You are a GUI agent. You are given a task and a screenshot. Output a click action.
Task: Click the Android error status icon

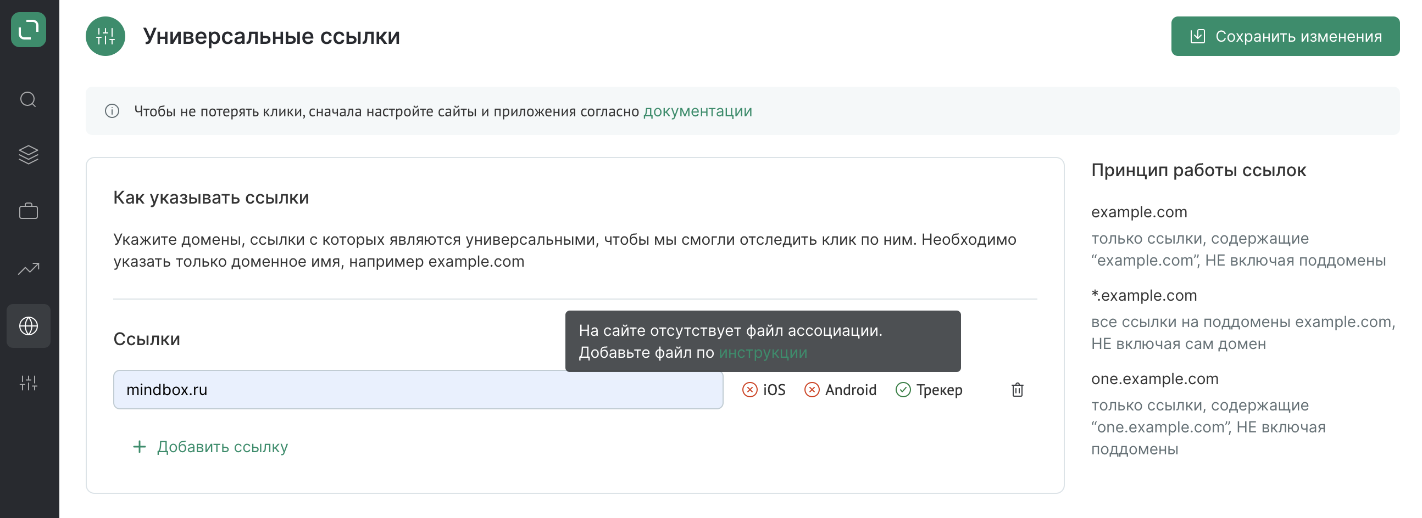pyautogui.click(x=812, y=390)
